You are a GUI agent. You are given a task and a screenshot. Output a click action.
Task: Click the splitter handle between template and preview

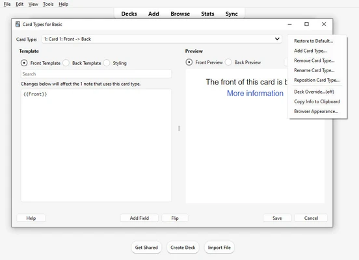click(x=179, y=129)
